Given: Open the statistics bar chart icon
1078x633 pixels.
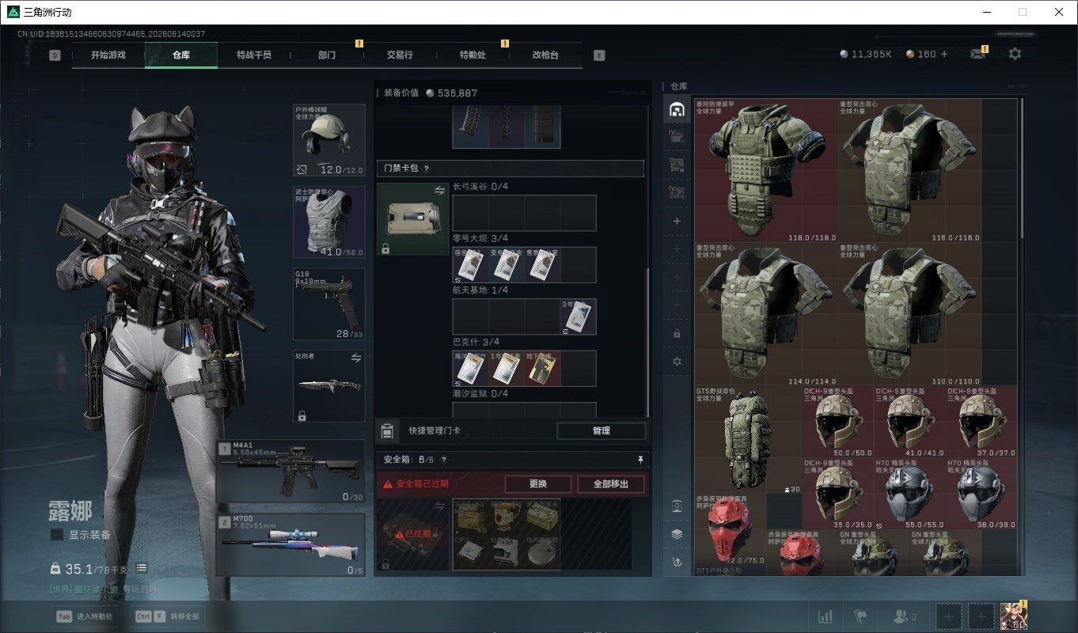Looking at the screenshot, I should pyautogui.click(x=825, y=616).
